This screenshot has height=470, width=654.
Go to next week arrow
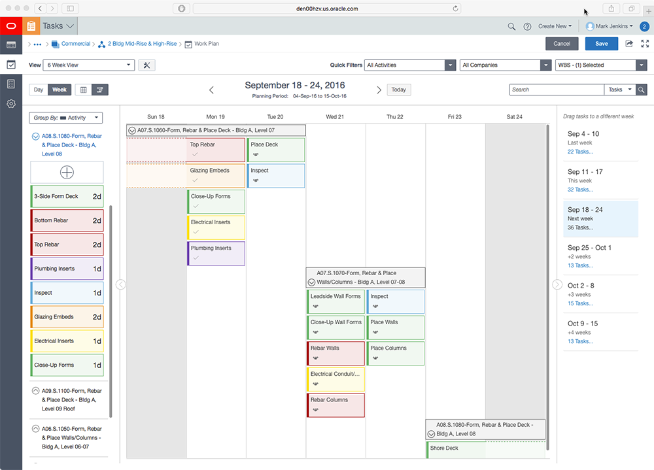pos(379,90)
